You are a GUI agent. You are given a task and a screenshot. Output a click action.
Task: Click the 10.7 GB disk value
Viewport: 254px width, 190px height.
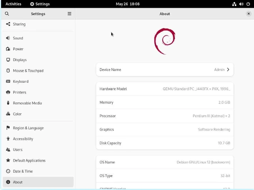pos(224,143)
